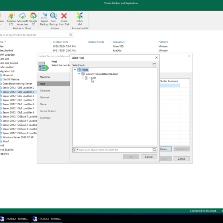Go to Host wizard step
Screen dimensions: 223x223
[53, 84]
